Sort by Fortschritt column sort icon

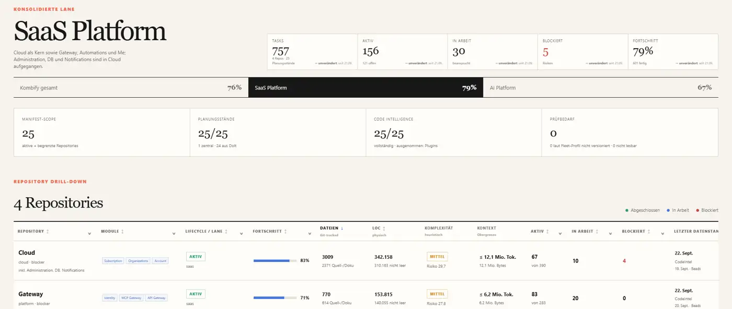point(285,231)
